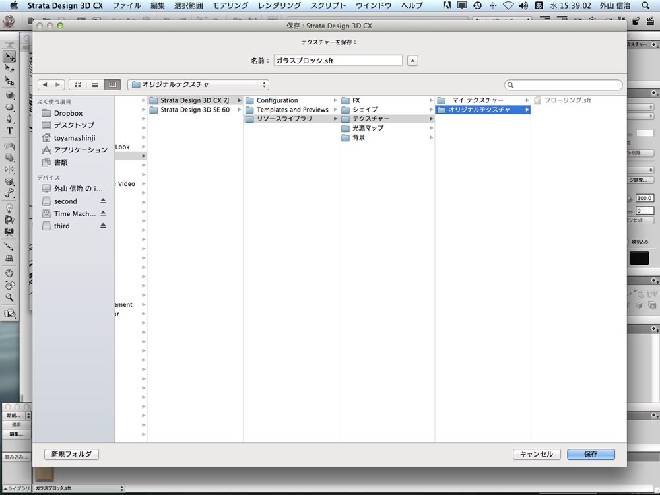The width and height of the screenshot is (660, 495).
Task: Open Spotlight search in menu bar
Action: tap(645, 5)
